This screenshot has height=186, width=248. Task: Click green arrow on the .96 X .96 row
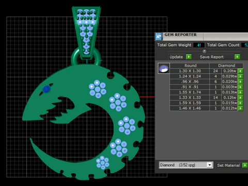240,82
